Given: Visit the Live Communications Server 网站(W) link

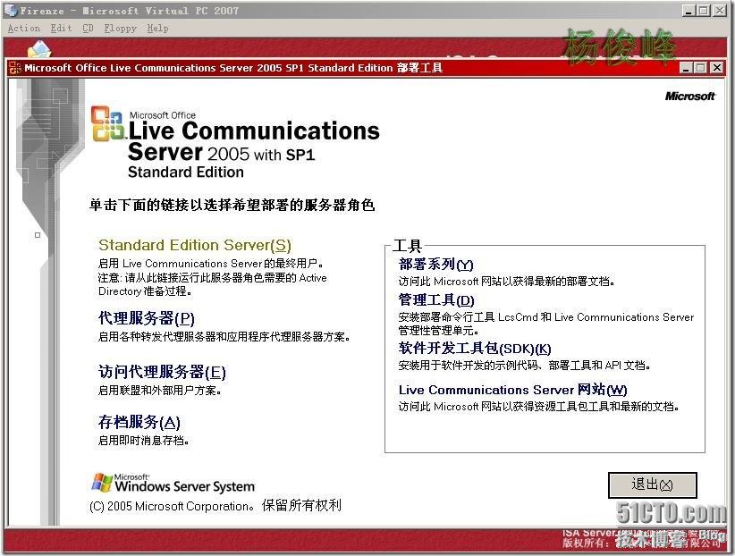Looking at the screenshot, I should click(x=512, y=390).
